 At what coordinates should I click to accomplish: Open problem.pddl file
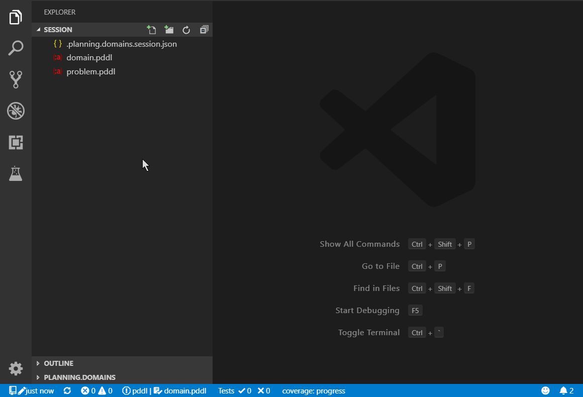click(x=122, y=71)
